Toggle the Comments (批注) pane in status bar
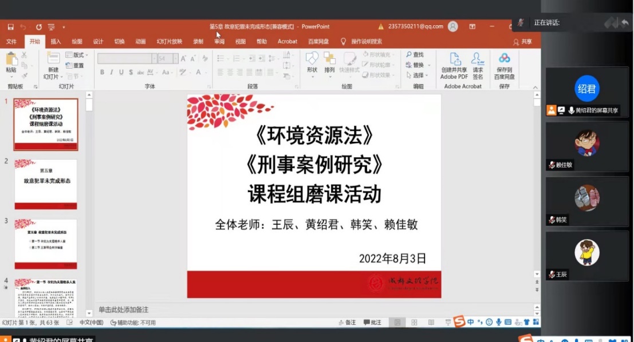 click(372, 323)
